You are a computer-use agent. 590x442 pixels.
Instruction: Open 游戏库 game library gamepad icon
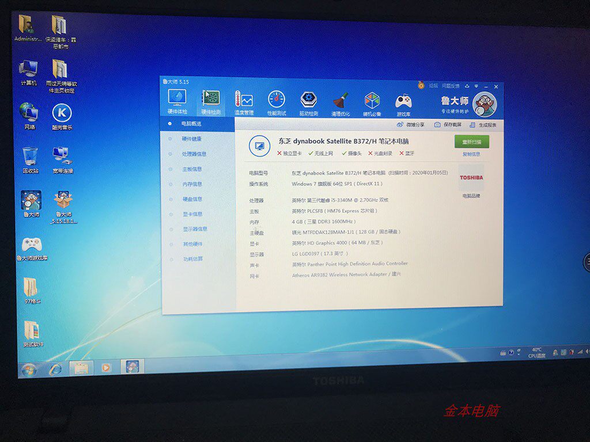(x=403, y=104)
